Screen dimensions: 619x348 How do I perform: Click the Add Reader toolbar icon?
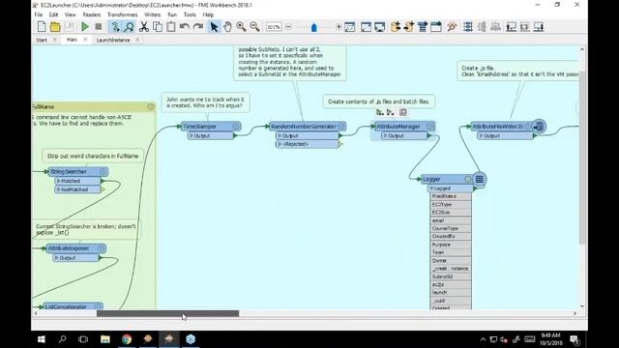[x=396, y=27]
